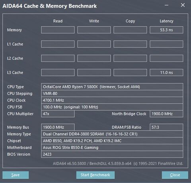Viewport: 191px width, 183px height.
Task: Click the DRAM:FSB Ratio 57:3 value
Action: point(166,127)
